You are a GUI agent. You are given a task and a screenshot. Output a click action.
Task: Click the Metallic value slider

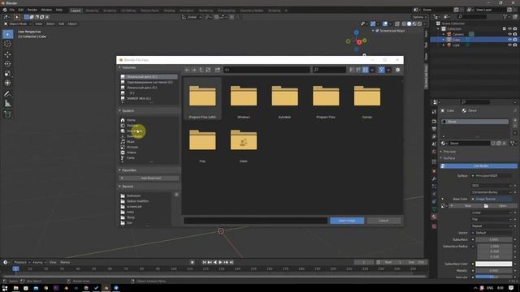(x=493, y=270)
